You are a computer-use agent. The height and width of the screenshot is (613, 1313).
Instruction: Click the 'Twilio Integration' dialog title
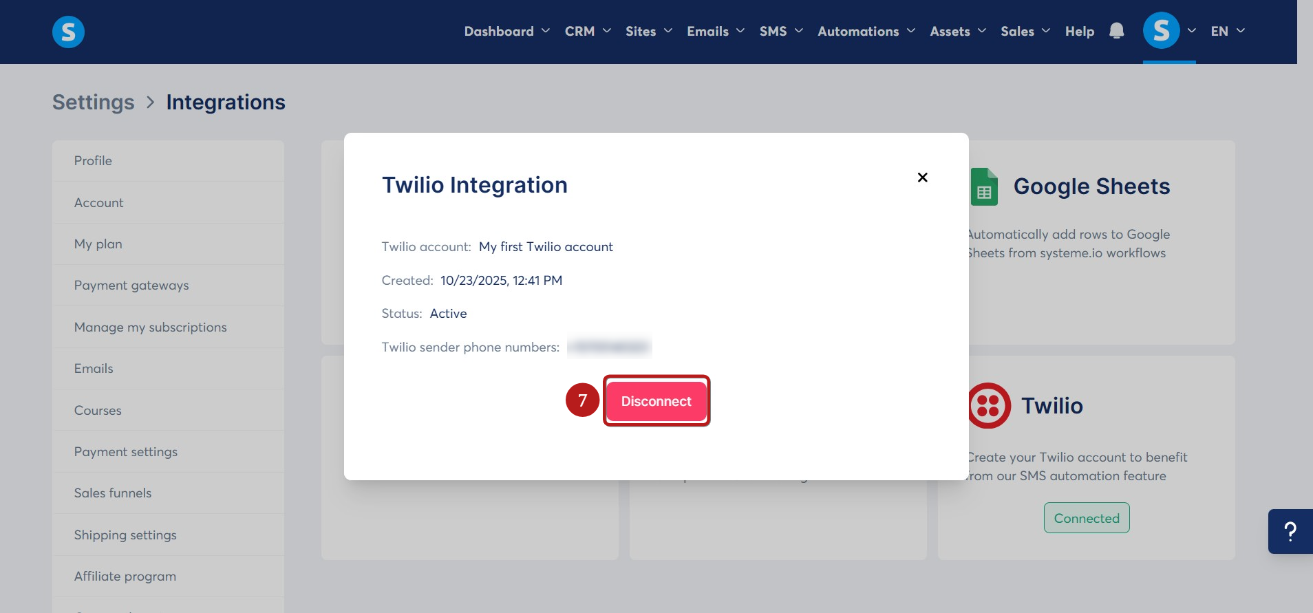[x=475, y=185]
